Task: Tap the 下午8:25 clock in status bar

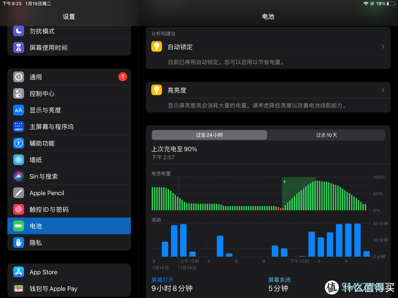Action: [x=12, y=4]
